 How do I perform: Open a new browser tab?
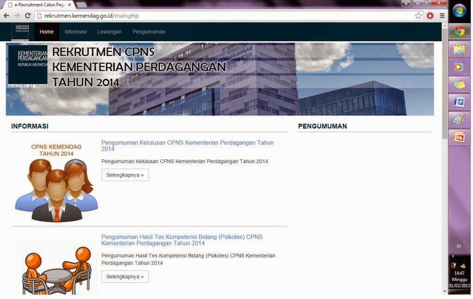(81, 5)
